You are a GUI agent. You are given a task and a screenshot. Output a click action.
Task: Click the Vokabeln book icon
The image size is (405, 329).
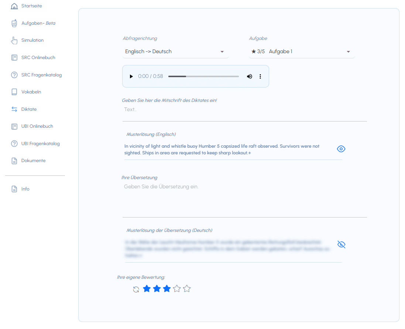pyautogui.click(x=14, y=92)
